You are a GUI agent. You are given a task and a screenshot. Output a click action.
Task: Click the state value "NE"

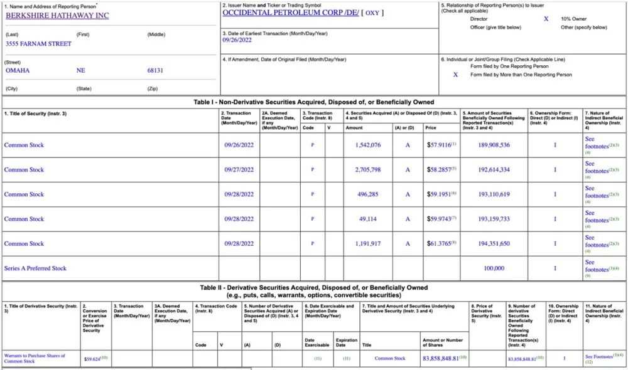[x=80, y=70]
